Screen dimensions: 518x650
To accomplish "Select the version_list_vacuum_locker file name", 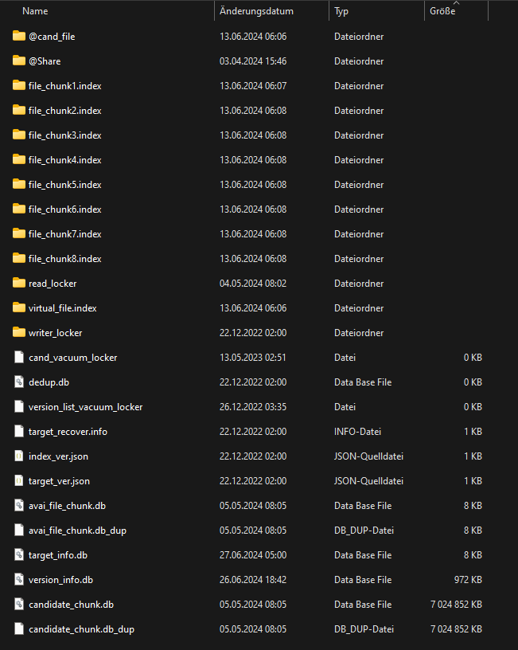I will (85, 407).
